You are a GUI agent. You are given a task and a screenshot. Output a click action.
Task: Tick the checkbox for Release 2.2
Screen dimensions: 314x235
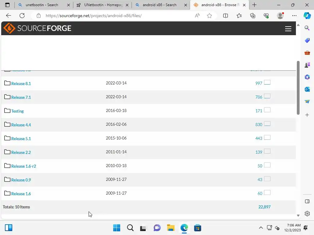pyautogui.click(x=267, y=151)
